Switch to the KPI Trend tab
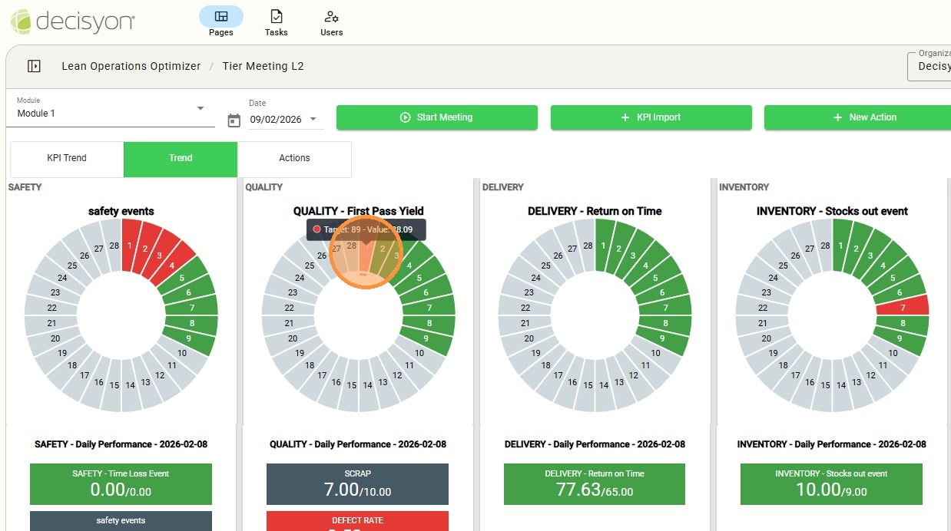The height and width of the screenshot is (531, 951). 67,158
